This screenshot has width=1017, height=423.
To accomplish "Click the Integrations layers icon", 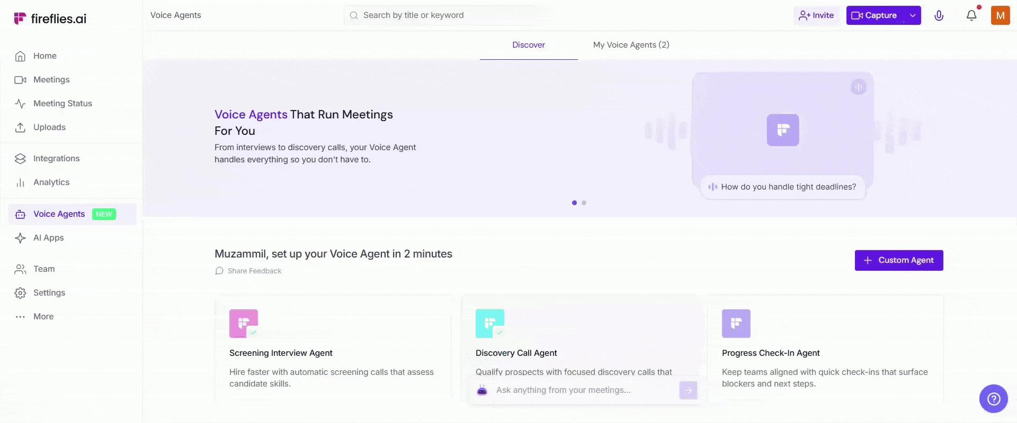I will [x=20, y=159].
